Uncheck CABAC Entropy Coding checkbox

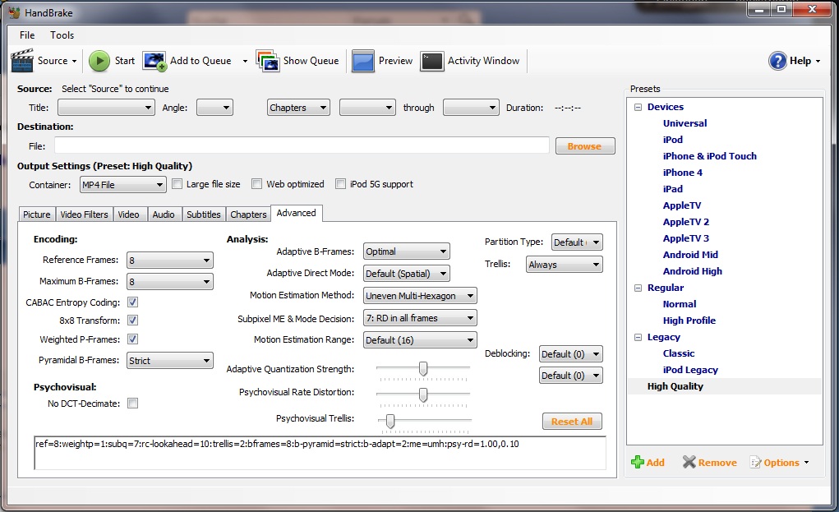point(132,302)
